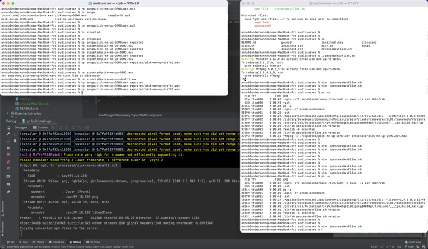Pin the debug tab with pin icon
The height and width of the screenshot is (249, 428).
[x=8, y=192]
